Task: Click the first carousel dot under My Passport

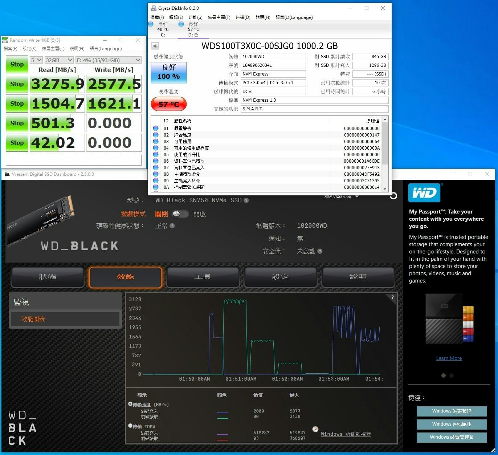Action: click(x=443, y=375)
